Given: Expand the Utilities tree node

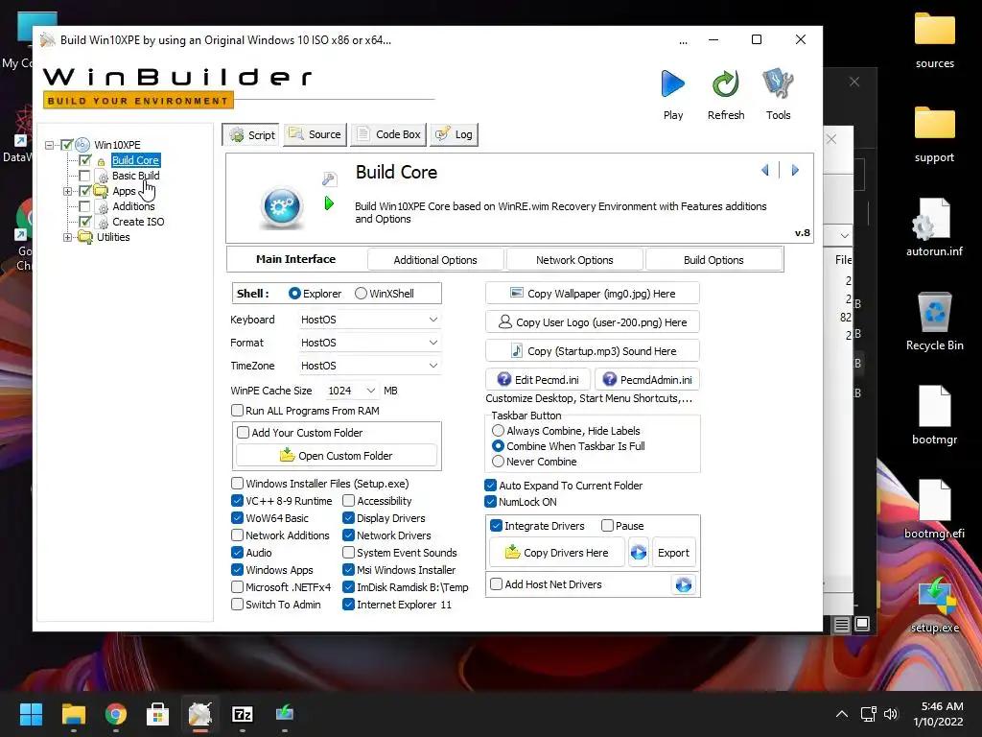Looking at the screenshot, I should tap(68, 237).
